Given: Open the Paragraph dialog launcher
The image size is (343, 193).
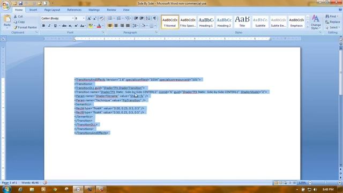Looking at the screenshot, I should coord(156,32).
